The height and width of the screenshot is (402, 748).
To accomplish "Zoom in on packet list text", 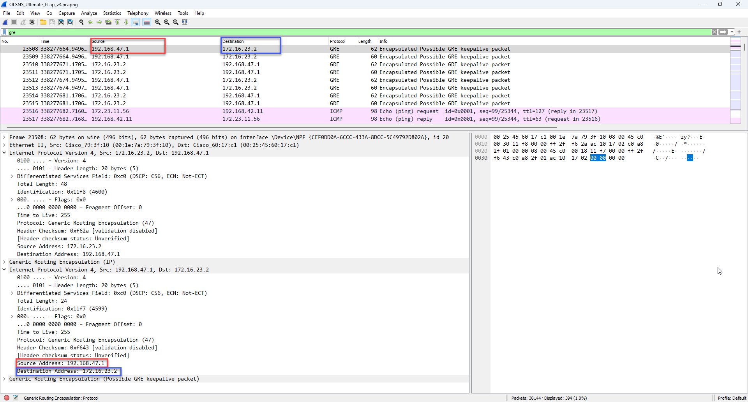I will pos(158,22).
